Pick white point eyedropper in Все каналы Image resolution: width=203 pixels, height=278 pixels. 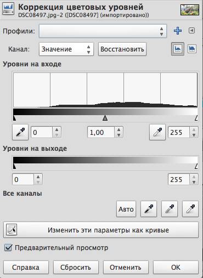190,209
